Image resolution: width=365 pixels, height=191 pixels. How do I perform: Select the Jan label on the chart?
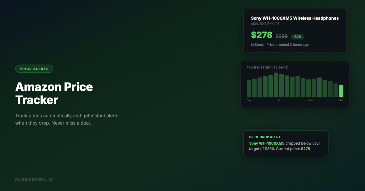point(280,100)
